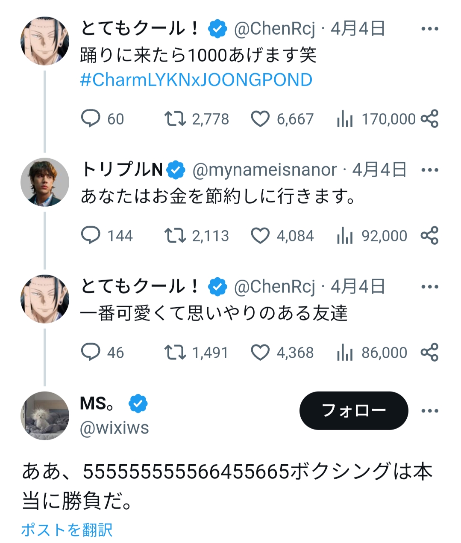The height and width of the screenshot is (543, 461).
Task: Share the post with 86,000 views
Action: click(429, 352)
